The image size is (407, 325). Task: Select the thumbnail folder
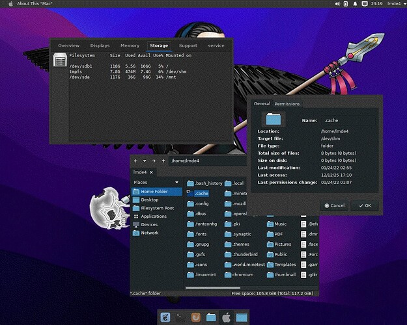pos(281,275)
